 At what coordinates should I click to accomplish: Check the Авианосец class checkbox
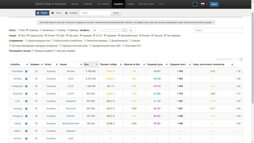tap(41, 30)
